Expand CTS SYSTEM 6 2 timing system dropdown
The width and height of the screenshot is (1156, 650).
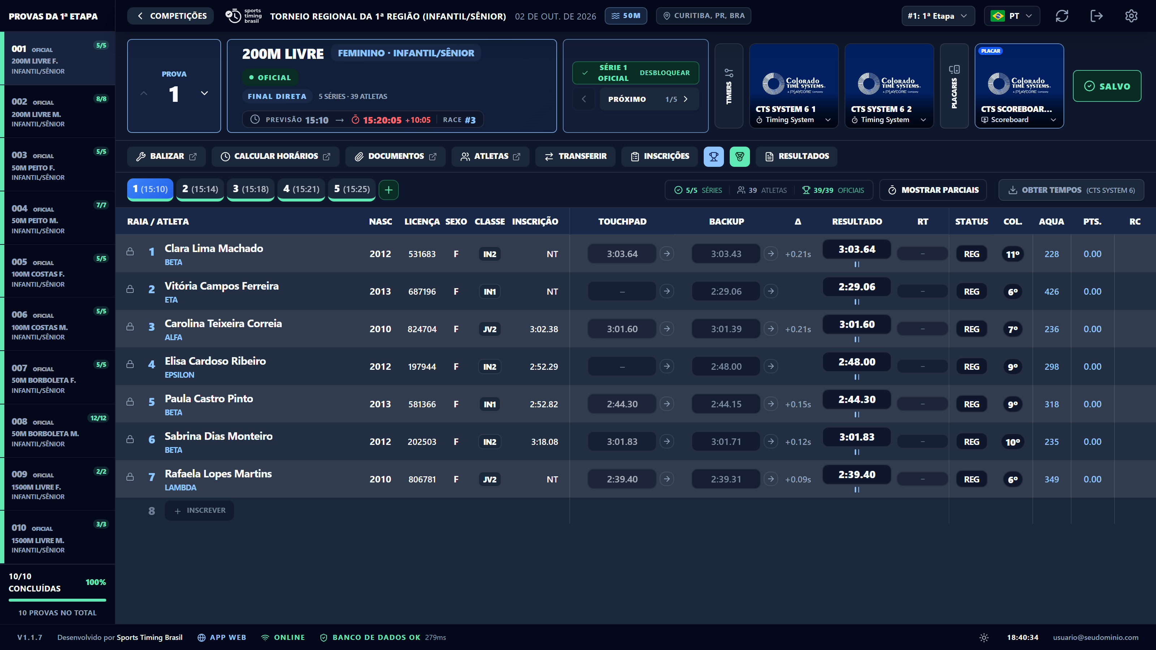pyautogui.click(x=923, y=120)
